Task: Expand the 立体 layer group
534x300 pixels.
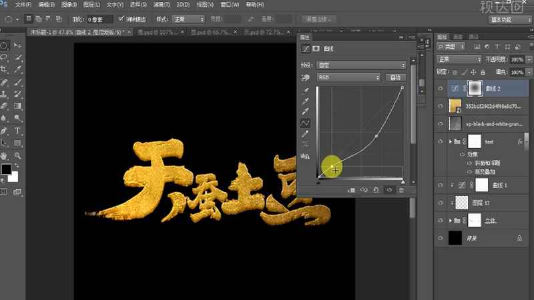Action: [x=450, y=221]
